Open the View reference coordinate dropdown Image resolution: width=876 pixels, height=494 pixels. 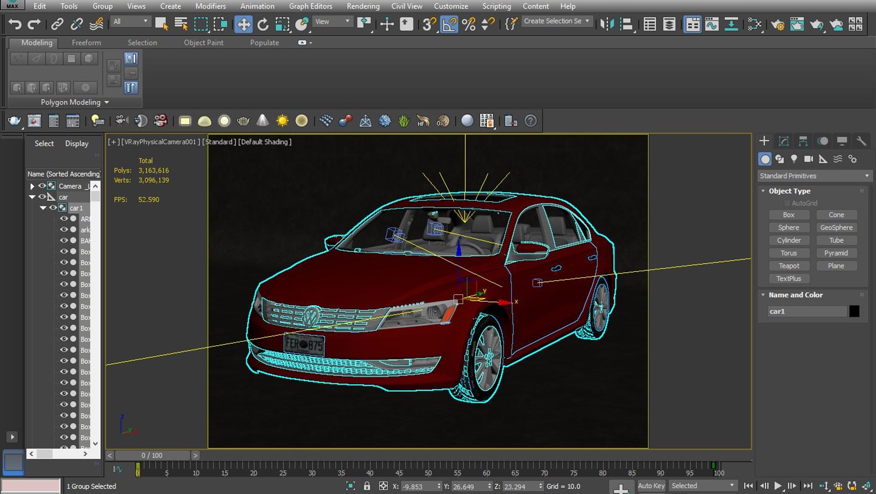(332, 21)
